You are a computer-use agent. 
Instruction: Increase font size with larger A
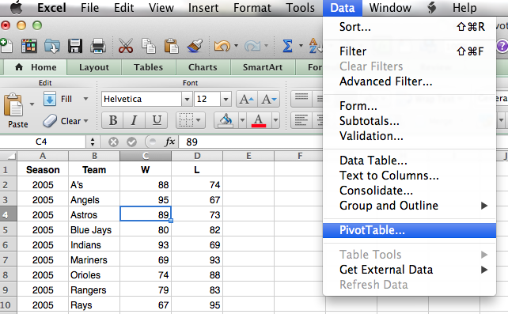247,99
